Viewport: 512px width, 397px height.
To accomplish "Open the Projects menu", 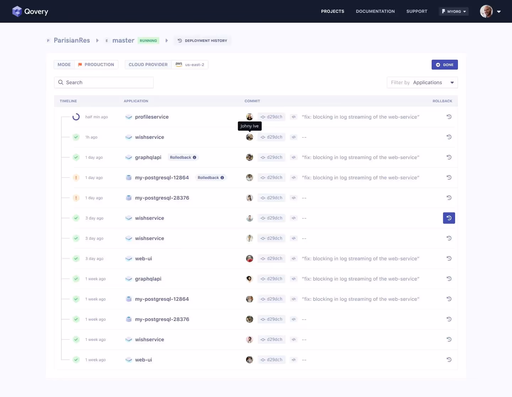I will (x=332, y=11).
